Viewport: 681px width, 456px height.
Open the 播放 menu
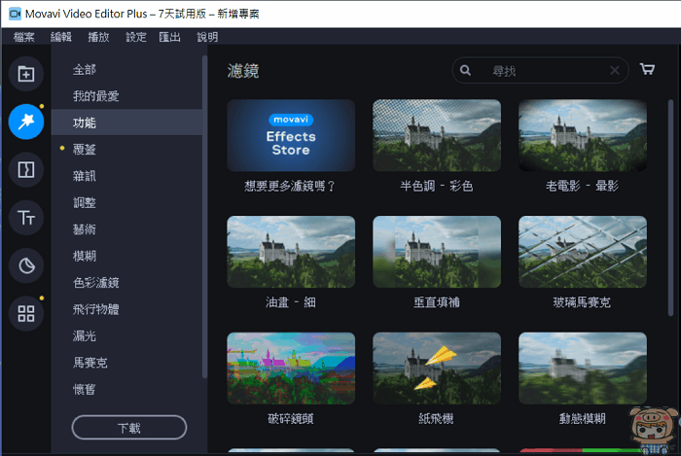click(98, 37)
